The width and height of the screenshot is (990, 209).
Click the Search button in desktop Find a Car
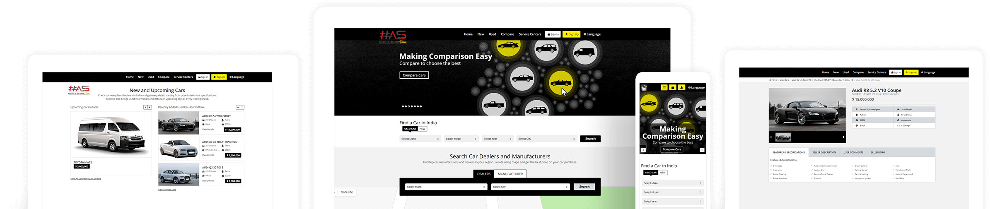590,139
